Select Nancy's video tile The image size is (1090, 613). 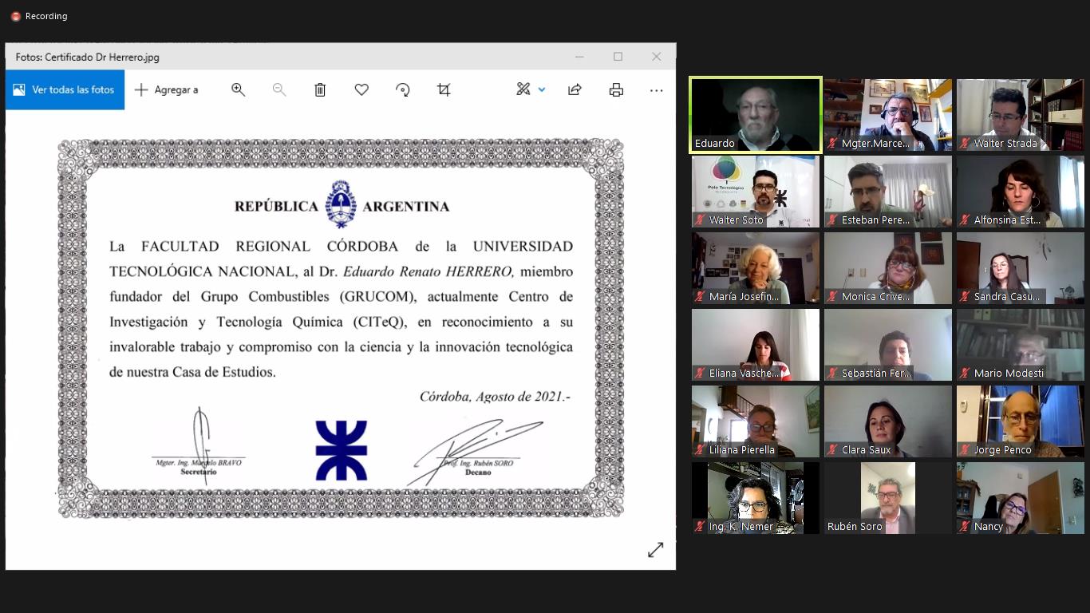(1021, 498)
